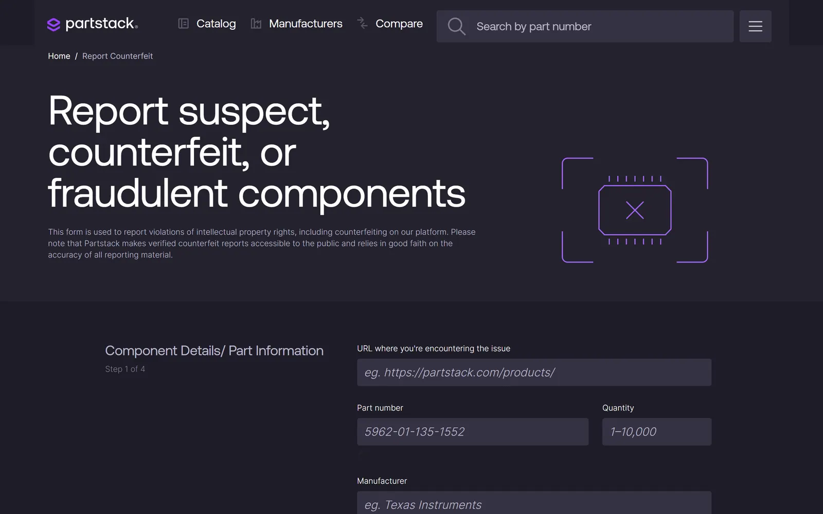
Task: Click Report Counterfeit breadcrumb
Action: [x=117, y=56]
